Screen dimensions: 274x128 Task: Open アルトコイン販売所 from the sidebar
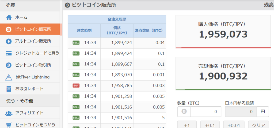tap(30, 41)
